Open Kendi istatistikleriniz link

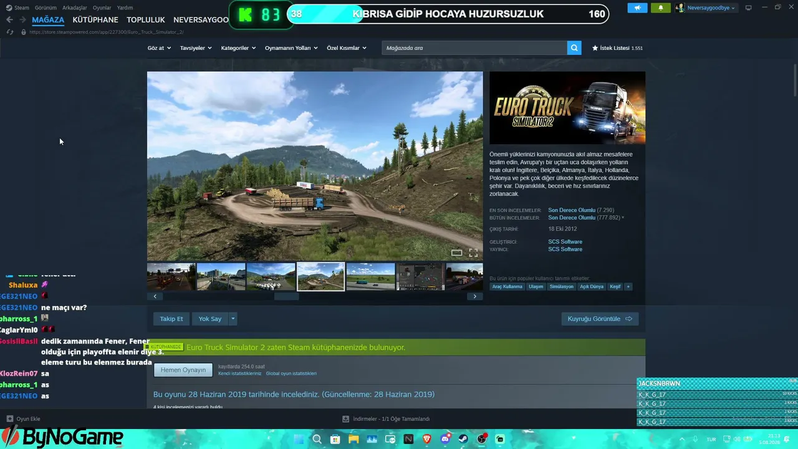[x=240, y=374]
